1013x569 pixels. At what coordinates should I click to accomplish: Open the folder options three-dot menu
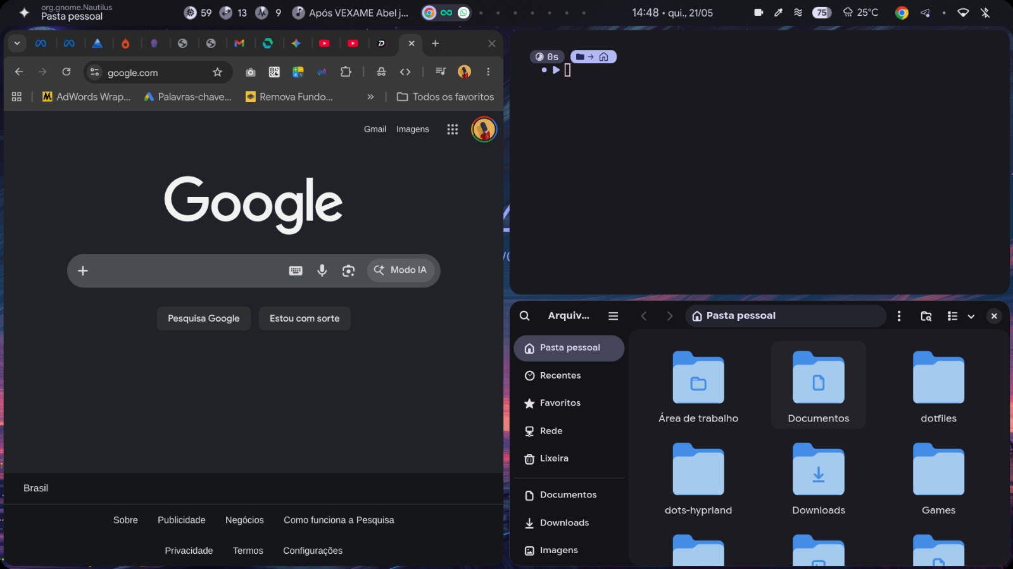pyautogui.click(x=899, y=316)
